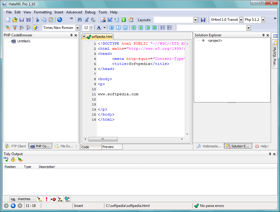This screenshot has height=212, width=280.
Task: Sort descending with the Z-A icon
Action: (29, 28)
